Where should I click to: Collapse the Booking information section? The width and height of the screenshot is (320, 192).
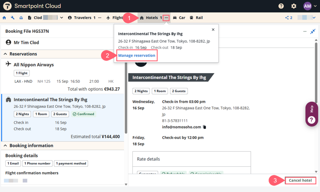tap(5, 145)
